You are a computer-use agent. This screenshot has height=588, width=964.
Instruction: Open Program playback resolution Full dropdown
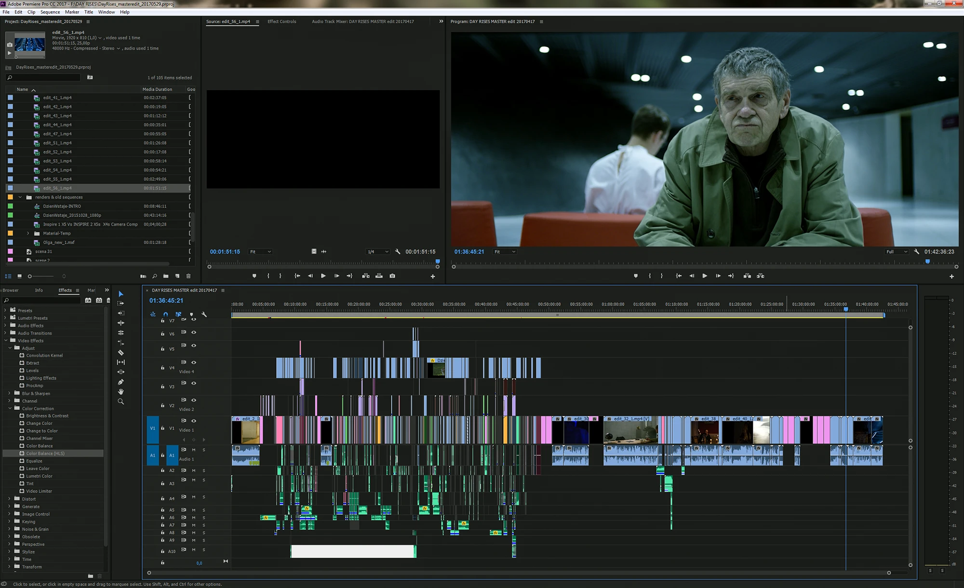pyautogui.click(x=897, y=252)
